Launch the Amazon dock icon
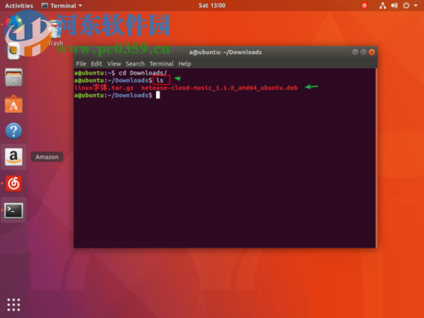Image resolution: width=424 pixels, height=318 pixels. click(14, 157)
